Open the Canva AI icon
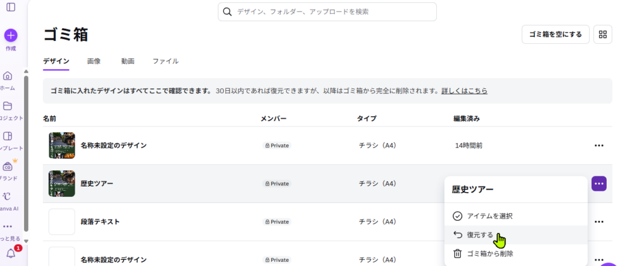 click(7, 196)
